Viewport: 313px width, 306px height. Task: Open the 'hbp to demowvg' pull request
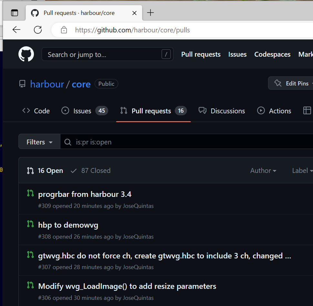(68, 225)
